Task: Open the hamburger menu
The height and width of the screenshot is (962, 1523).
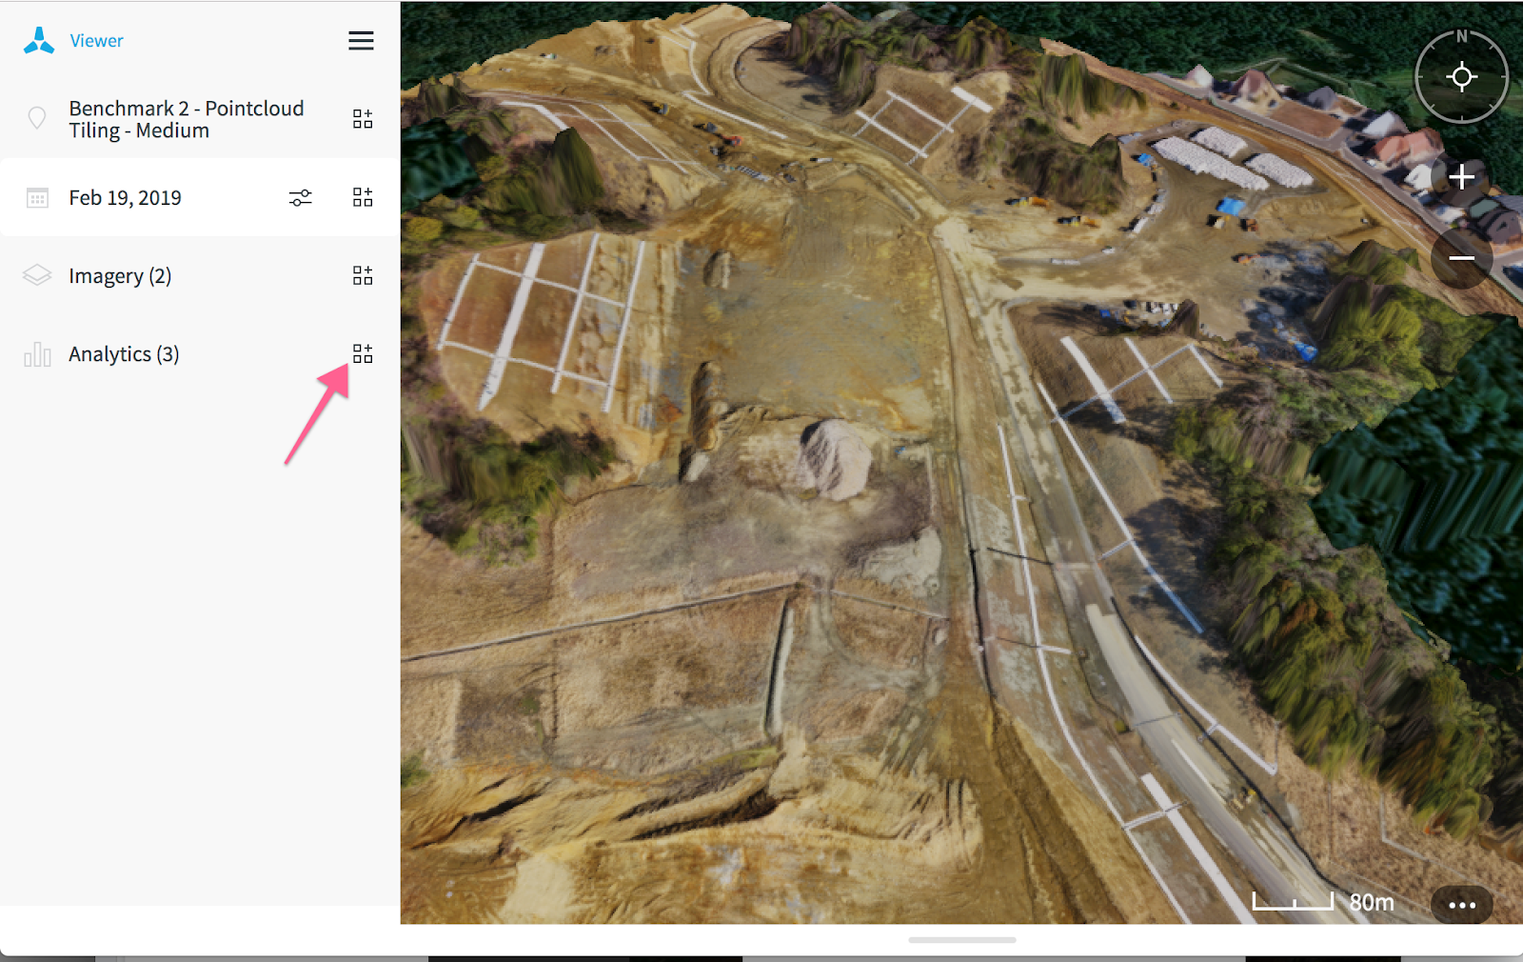Action: point(361,41)
